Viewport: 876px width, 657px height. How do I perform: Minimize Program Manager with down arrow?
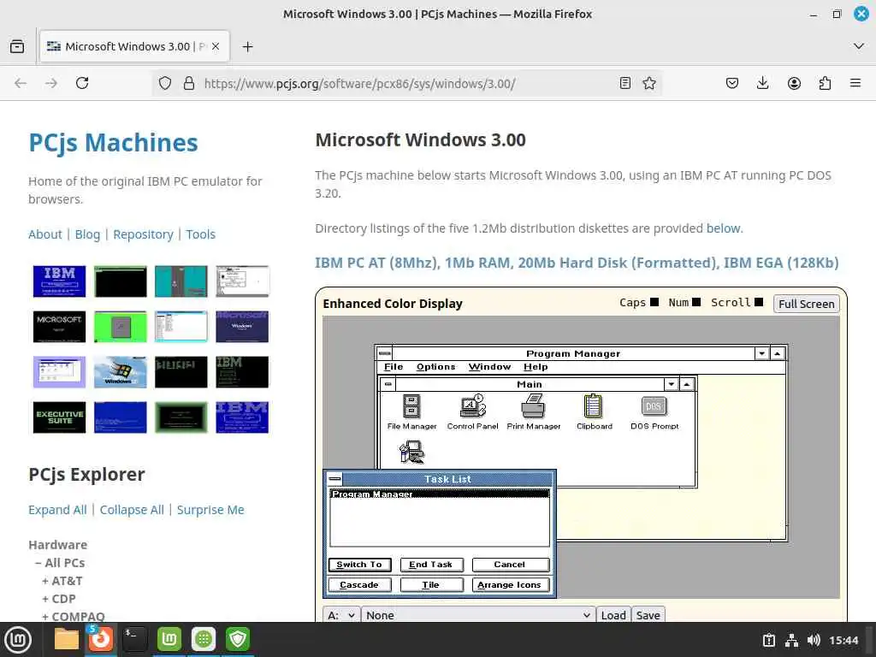pos(761,353)
